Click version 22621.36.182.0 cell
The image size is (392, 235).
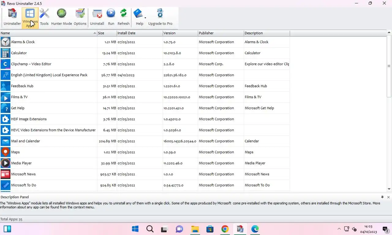point(175,75)
